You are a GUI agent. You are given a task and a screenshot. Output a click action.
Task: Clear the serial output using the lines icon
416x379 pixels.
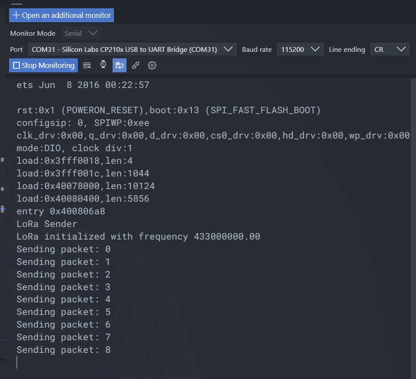point(87,65)
